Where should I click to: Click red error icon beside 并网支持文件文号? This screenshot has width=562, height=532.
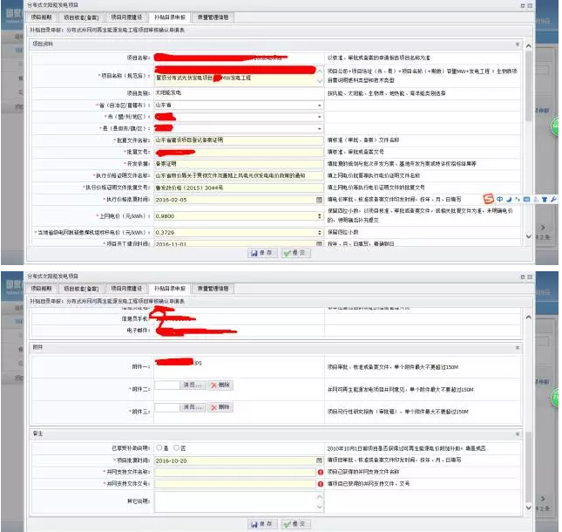tap(321, 483)
